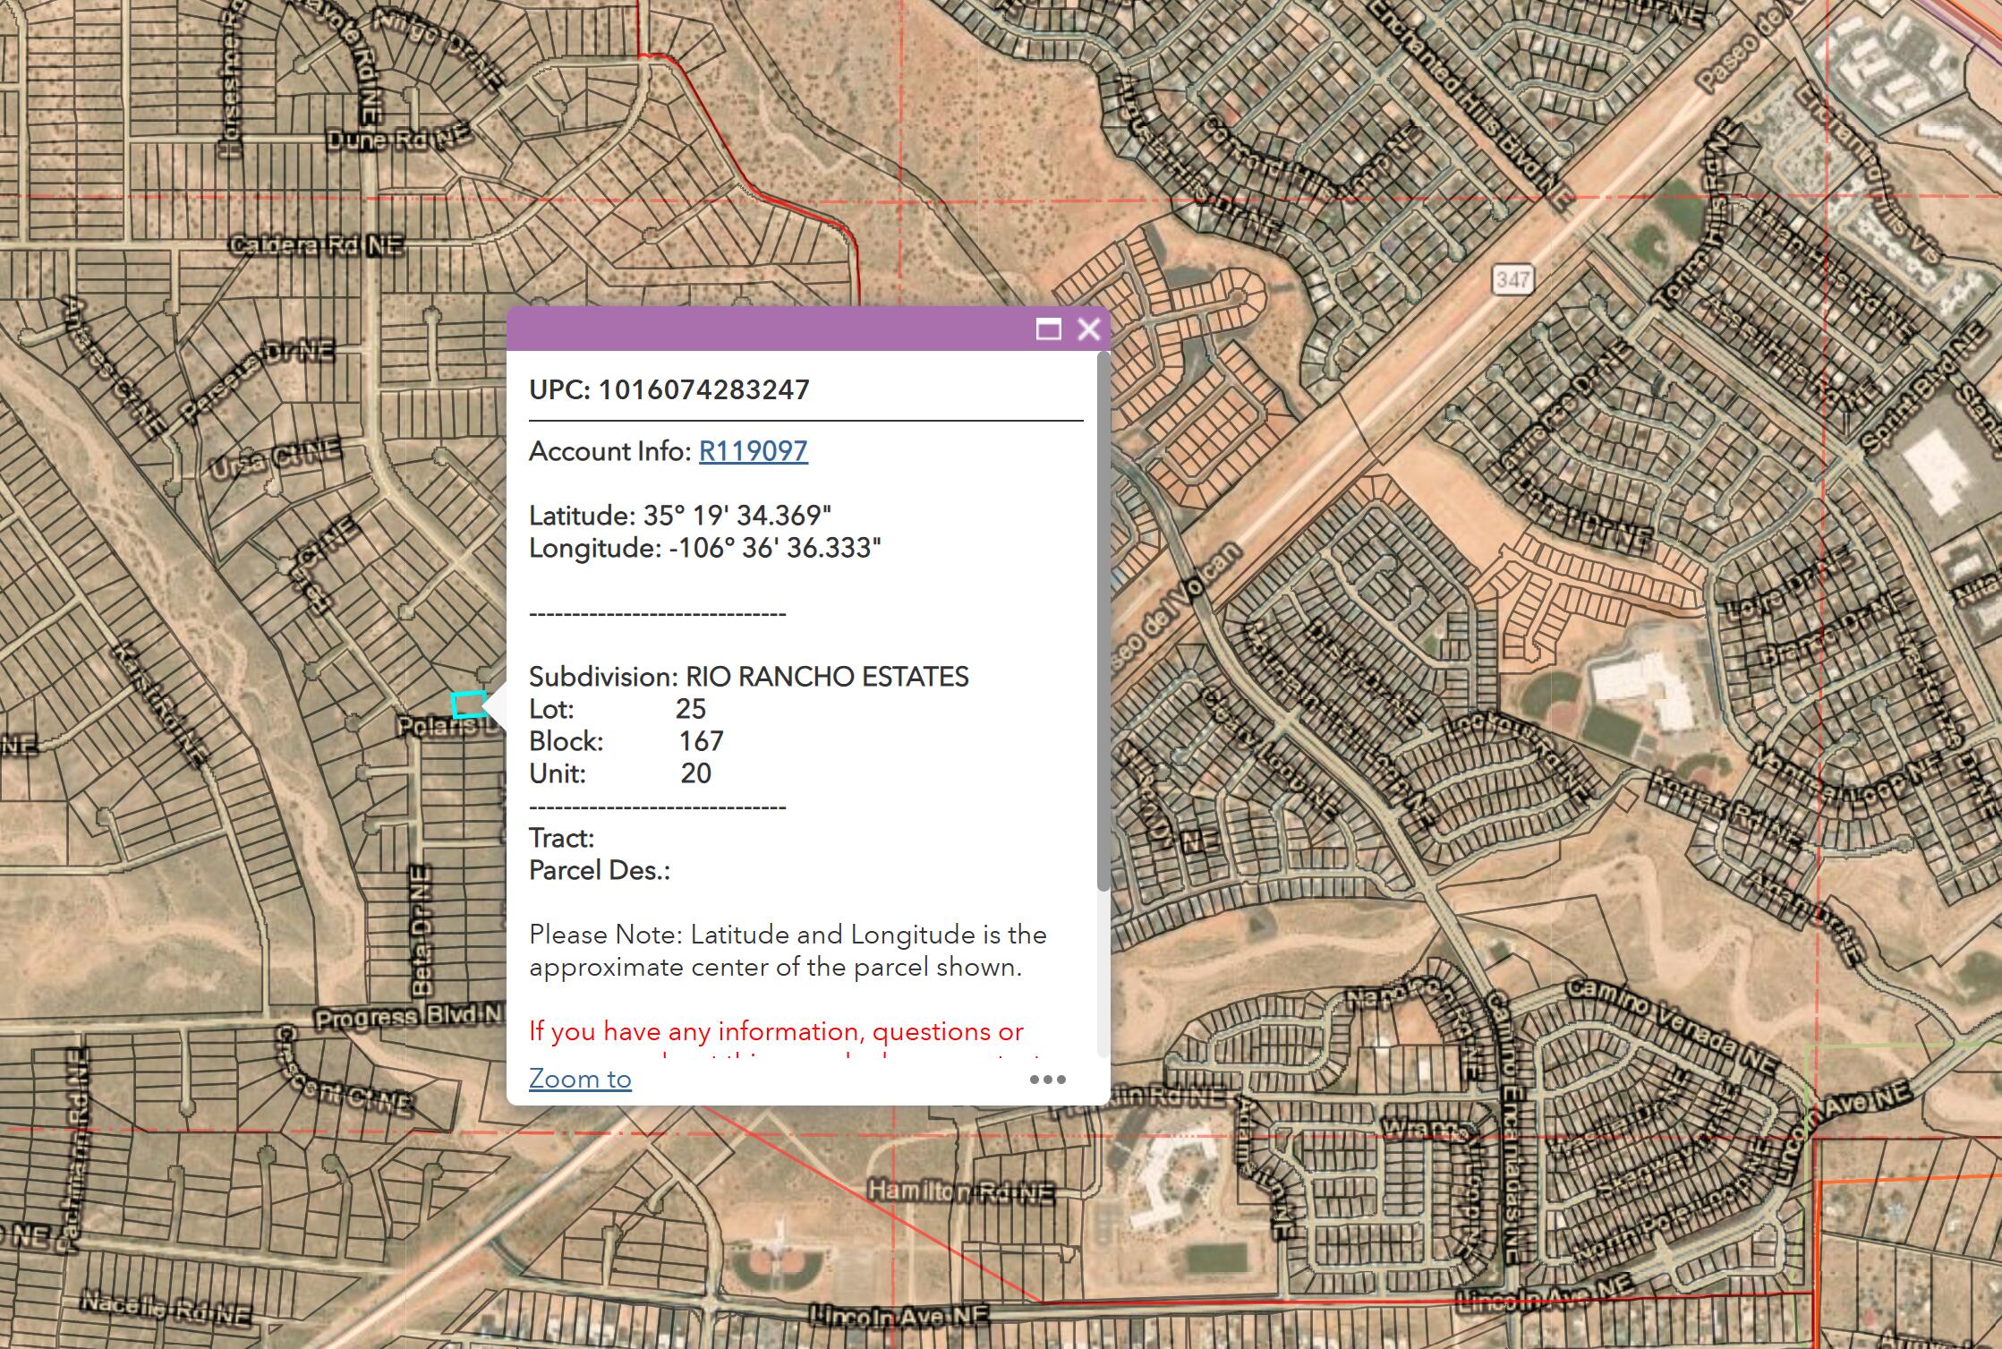Click the Zoom to link
This screenshot has height=1349, width=2002.
click(580, 1079)
